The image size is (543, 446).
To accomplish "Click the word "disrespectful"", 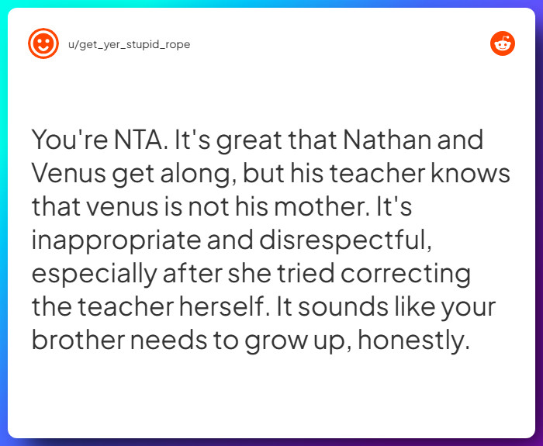I will click(345, 240).
